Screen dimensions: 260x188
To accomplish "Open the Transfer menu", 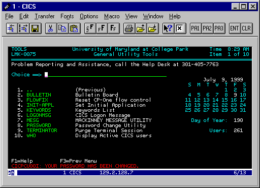I will [45, 16].
